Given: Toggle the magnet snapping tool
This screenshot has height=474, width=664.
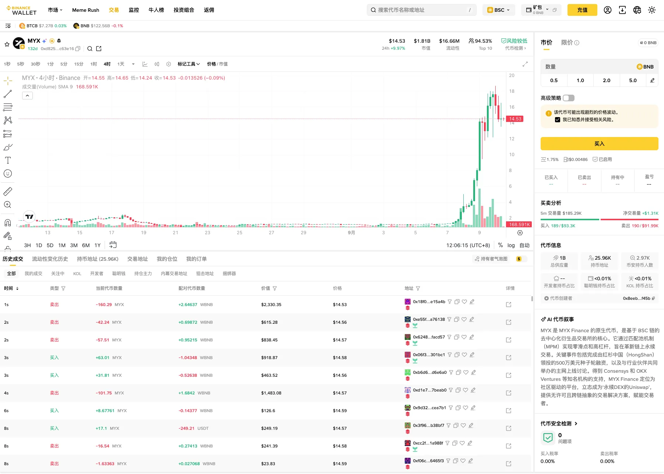Looking at the screenshot, I should pos(8,222).
